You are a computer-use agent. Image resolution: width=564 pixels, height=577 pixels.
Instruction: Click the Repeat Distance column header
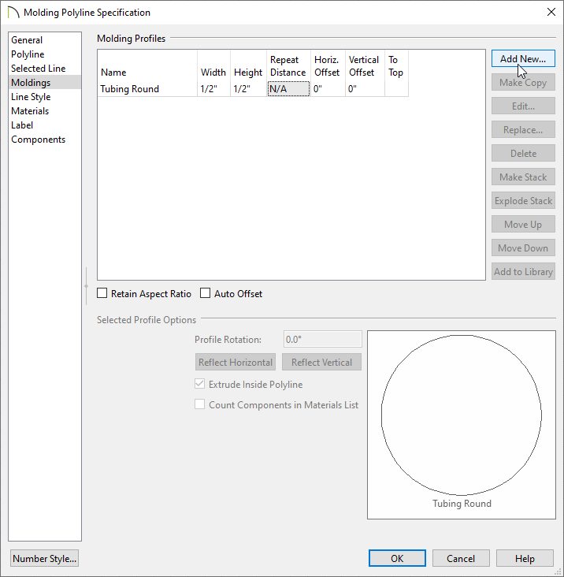coord(288,66)
